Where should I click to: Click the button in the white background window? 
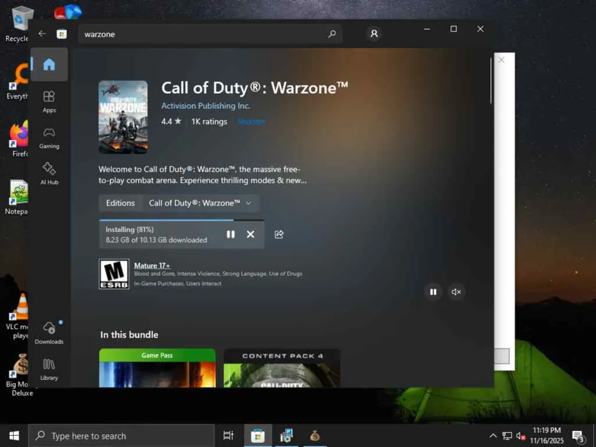pyautogui.click(x=502, y=356)
